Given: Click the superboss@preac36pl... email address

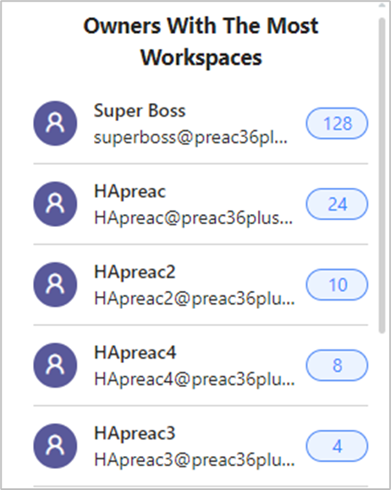Looking at the screenshot, I should 190,137.
